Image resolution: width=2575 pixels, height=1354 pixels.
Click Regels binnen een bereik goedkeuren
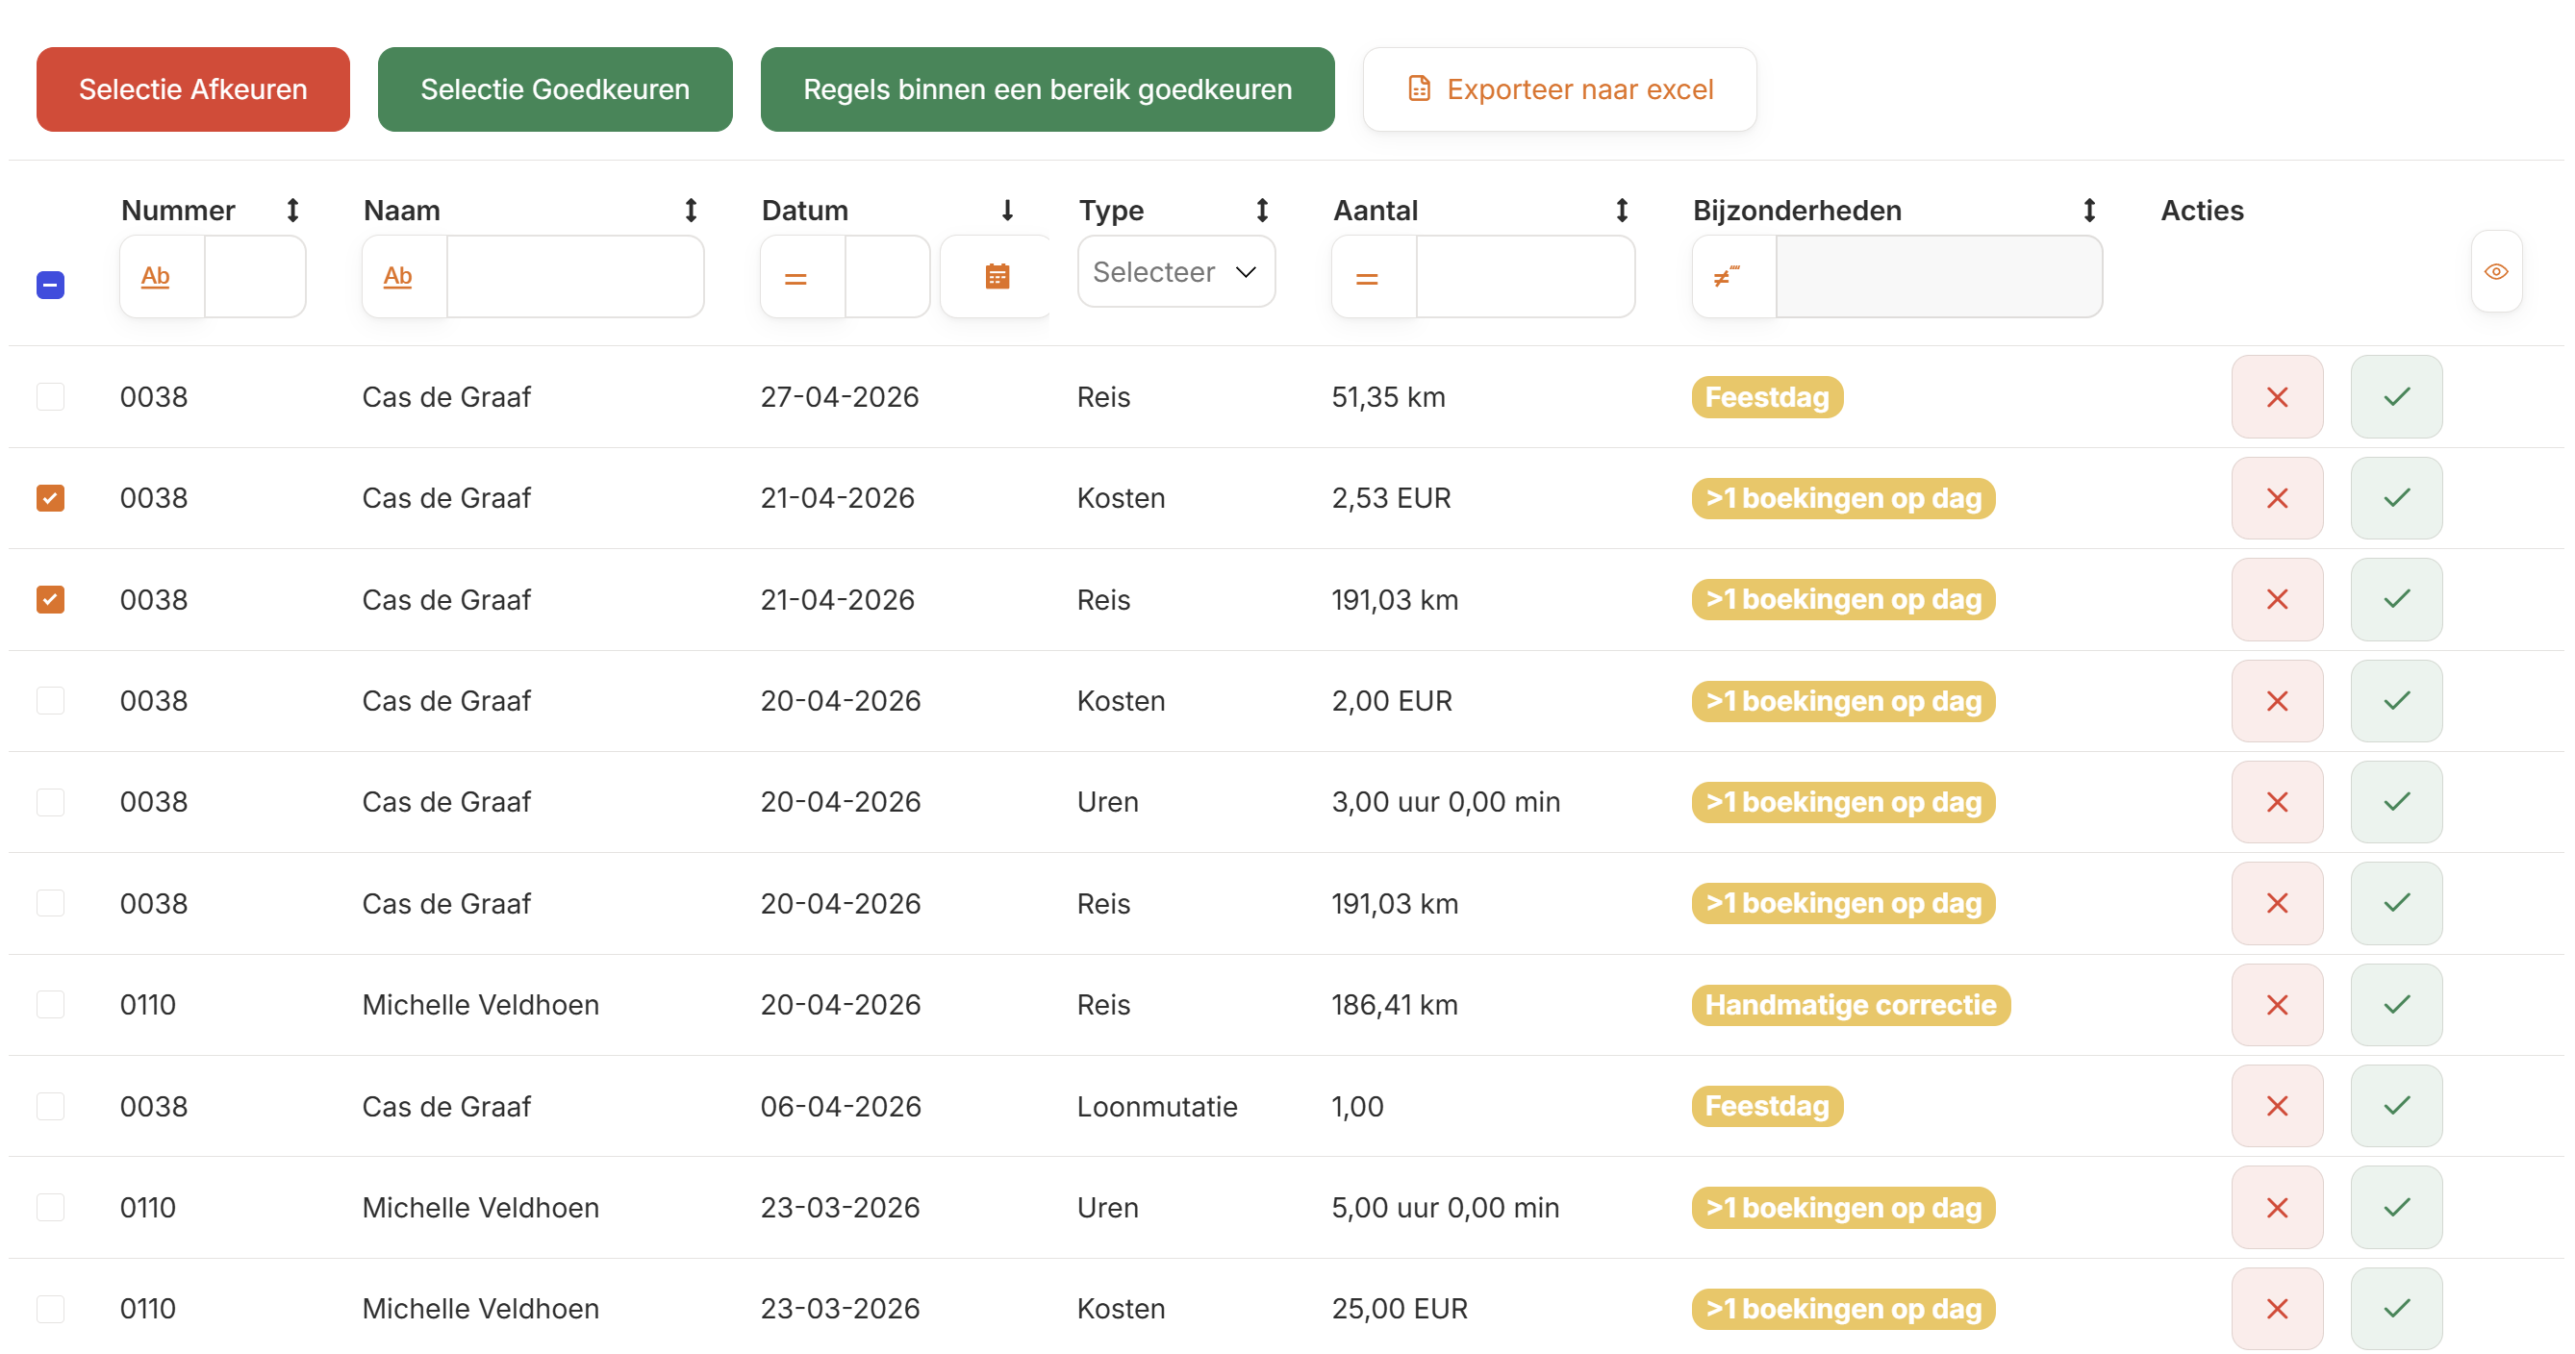(1047, 88)
